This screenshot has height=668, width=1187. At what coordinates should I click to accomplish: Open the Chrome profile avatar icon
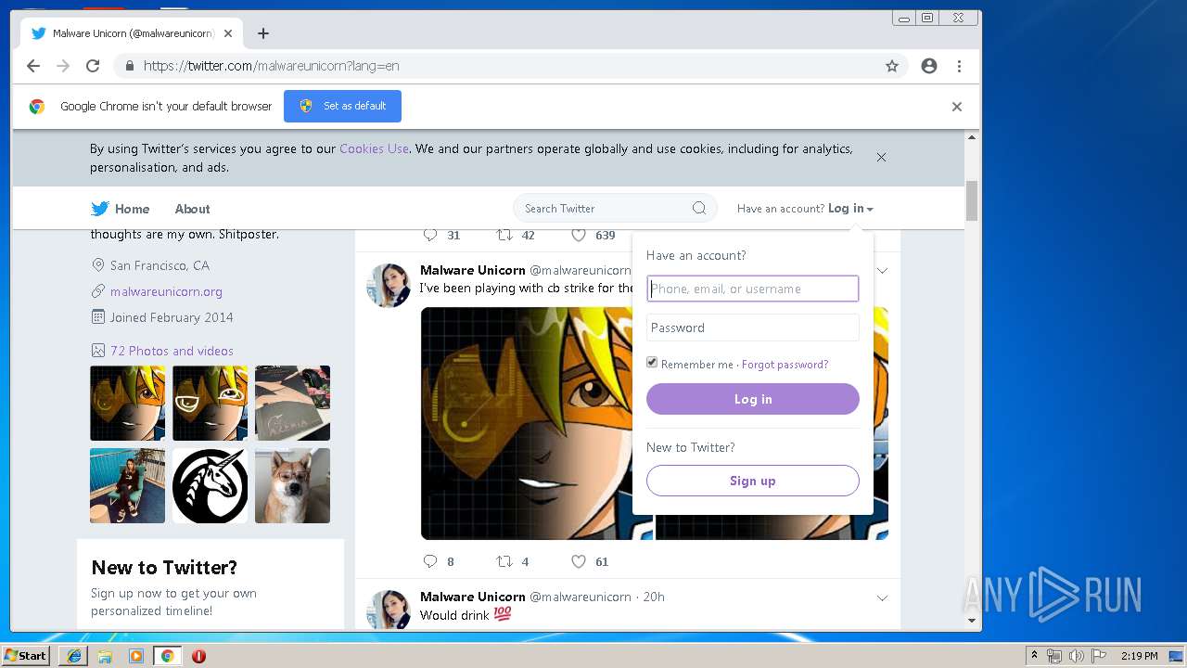pos(929,66)
